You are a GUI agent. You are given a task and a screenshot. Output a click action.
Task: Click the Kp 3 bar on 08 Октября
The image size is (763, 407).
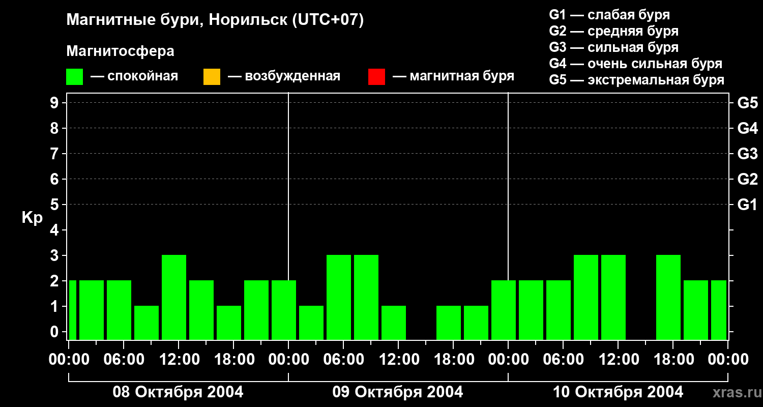coord(174,297)
